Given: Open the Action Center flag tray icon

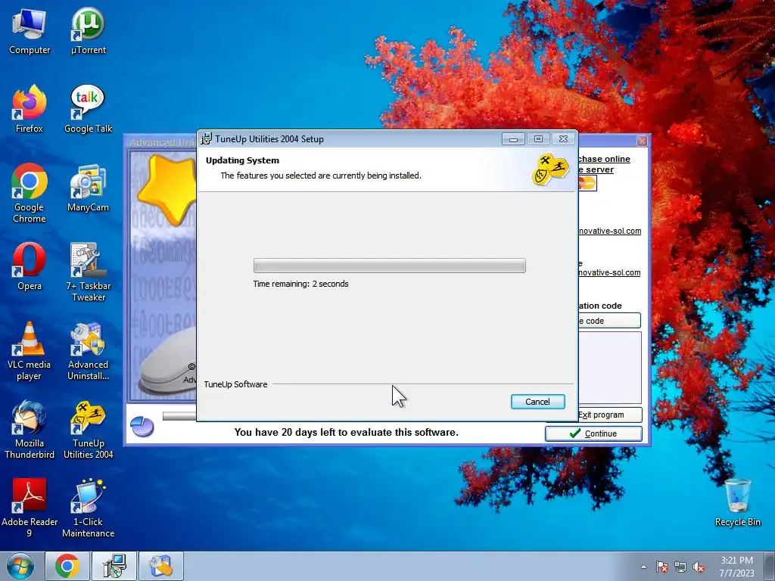Looking at the screenshot, I should [662, 567].
